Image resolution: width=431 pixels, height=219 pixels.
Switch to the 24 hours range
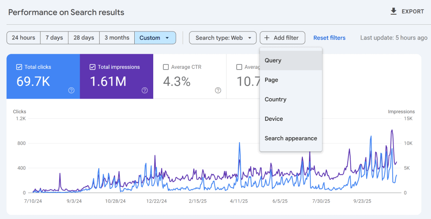click(x=24, y=38)
